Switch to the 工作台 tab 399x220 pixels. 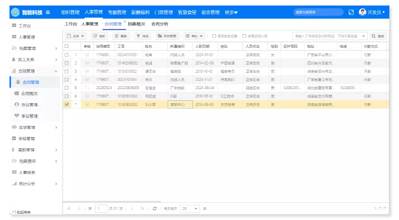[71, 24]
